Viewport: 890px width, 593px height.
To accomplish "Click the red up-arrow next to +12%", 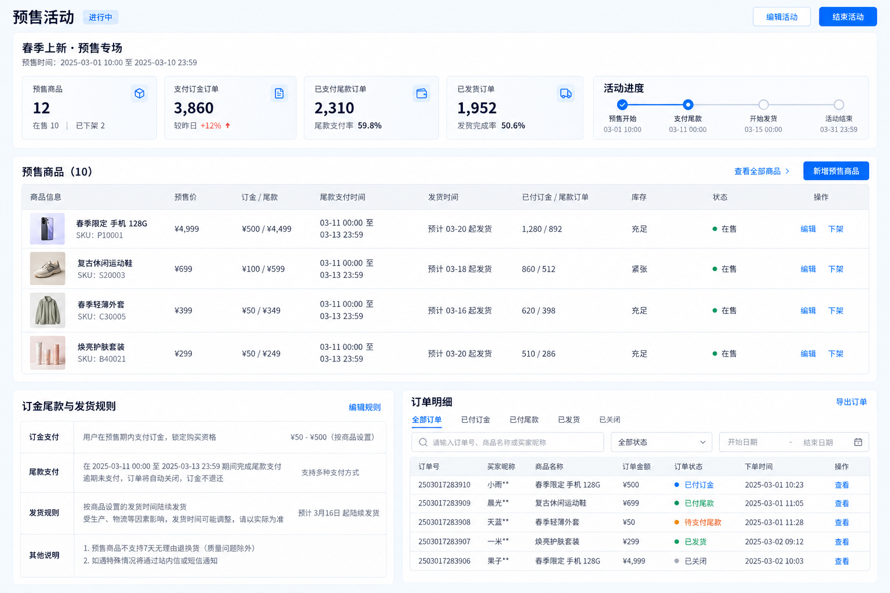I will tap(228, 125).
